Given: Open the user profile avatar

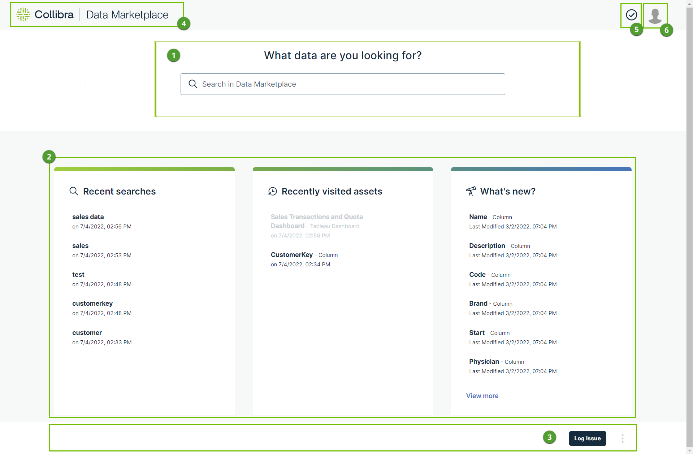Looking at the screenshot, I should 655,15.
